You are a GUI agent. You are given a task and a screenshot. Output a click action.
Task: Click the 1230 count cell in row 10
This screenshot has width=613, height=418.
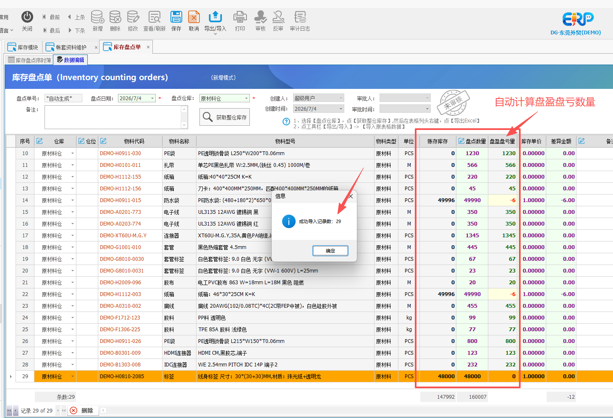pyautogui.click(x=472, y=153)
